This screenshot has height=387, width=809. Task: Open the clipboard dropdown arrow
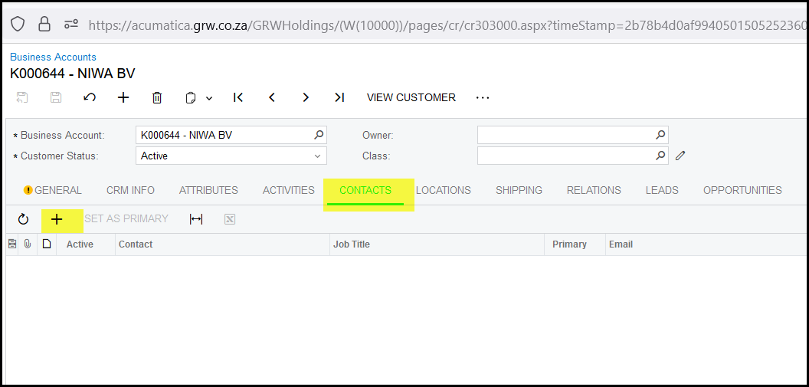(209, 98)
